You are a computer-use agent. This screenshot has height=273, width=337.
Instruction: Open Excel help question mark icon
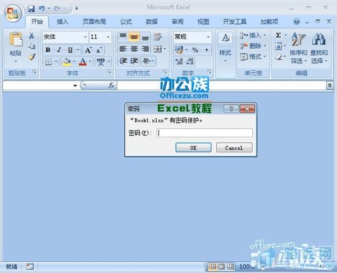(x=297, y=21)
